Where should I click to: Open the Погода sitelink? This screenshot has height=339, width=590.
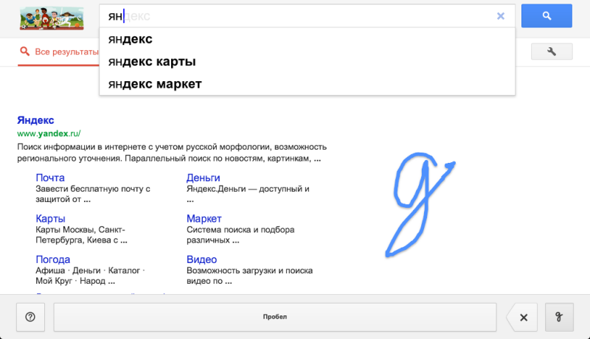53,259
